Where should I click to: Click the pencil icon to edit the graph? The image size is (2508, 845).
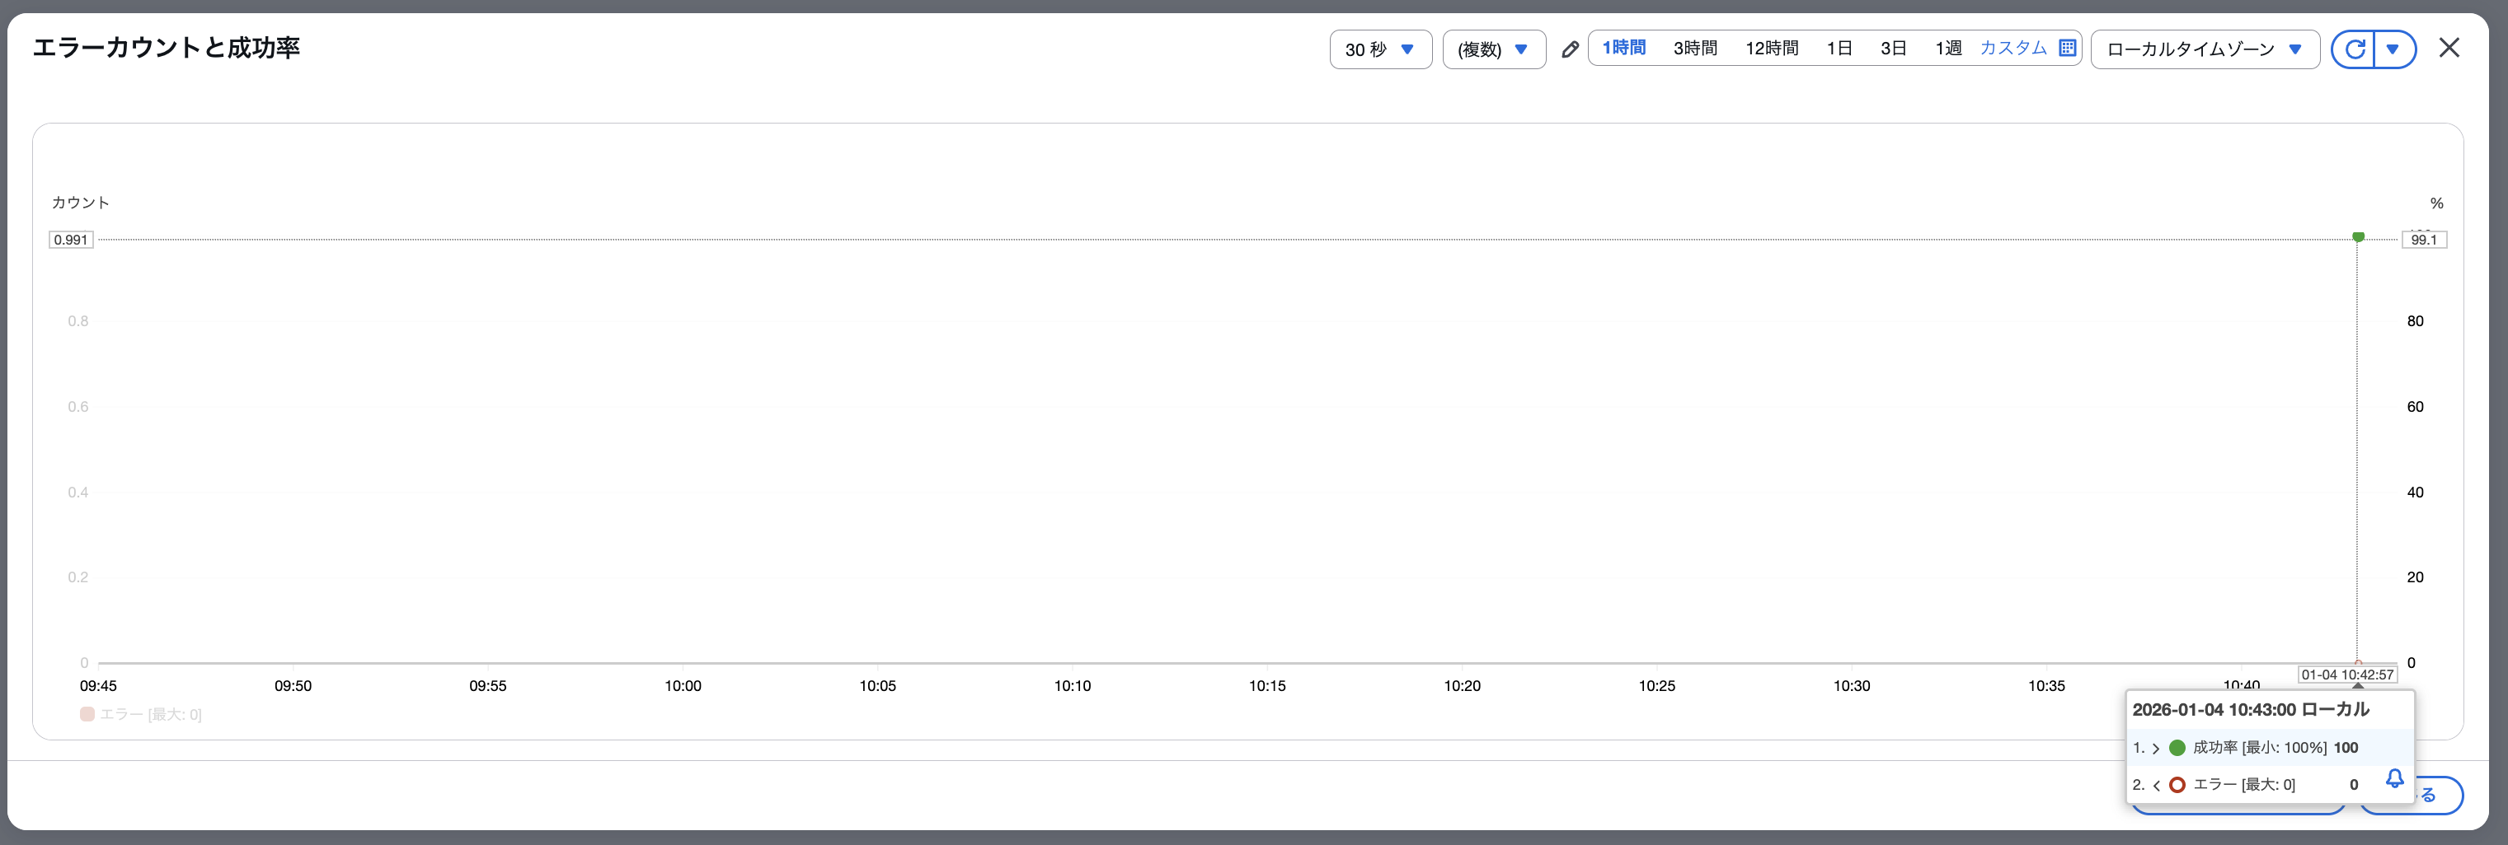[x=1570, y=48]
